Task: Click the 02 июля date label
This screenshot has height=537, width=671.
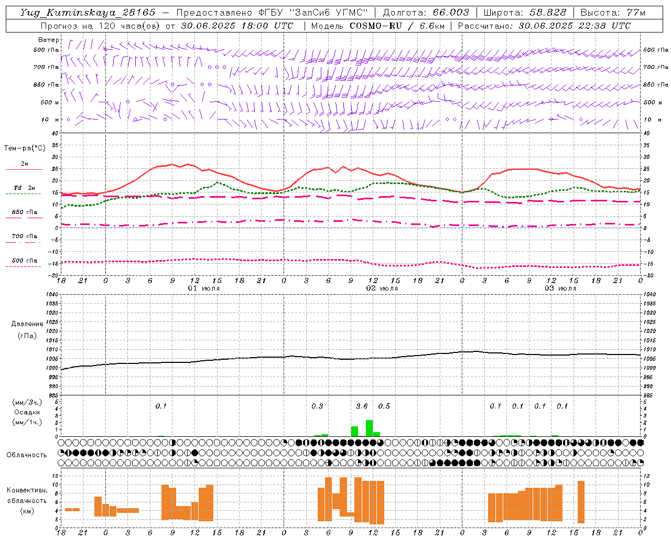Action: 382,288
